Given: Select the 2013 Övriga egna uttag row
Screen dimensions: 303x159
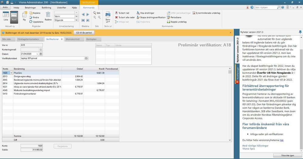Looking at the screenshot, I should pos(60,76).
